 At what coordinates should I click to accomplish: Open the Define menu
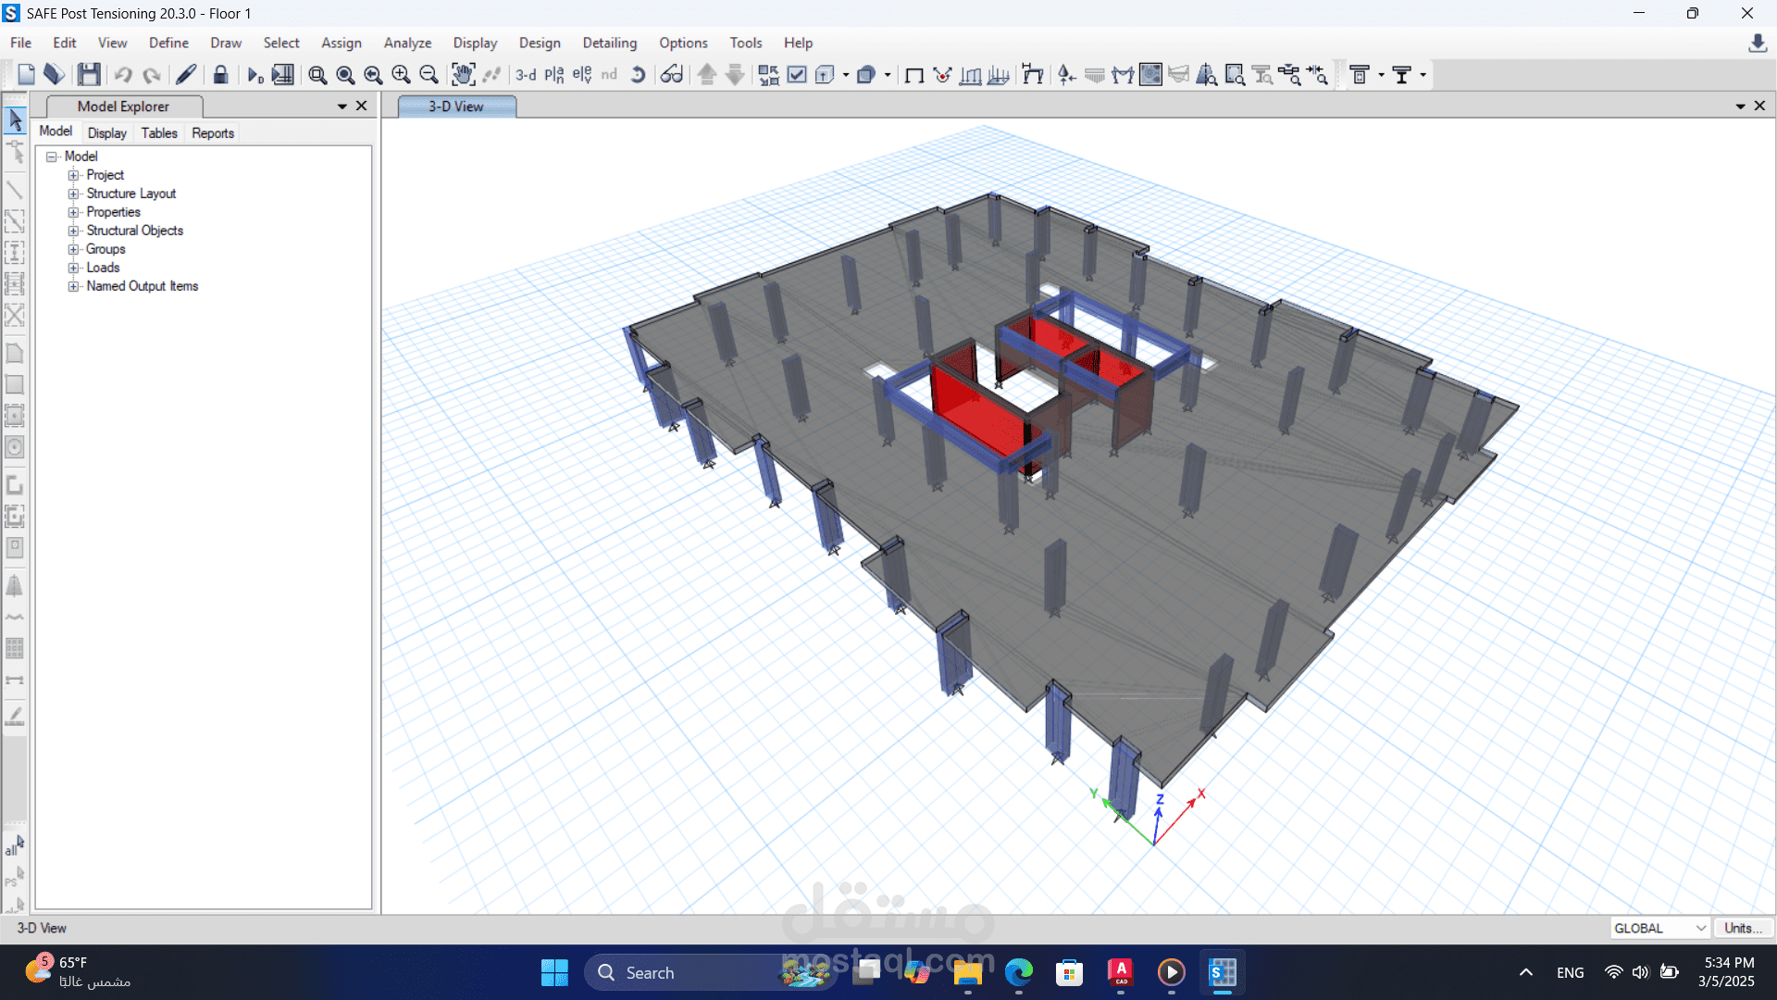(168, 43)
